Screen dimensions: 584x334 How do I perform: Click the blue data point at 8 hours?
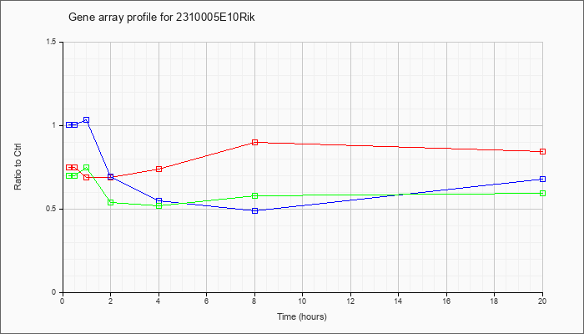pyautogui.click(x=254, y=210)
